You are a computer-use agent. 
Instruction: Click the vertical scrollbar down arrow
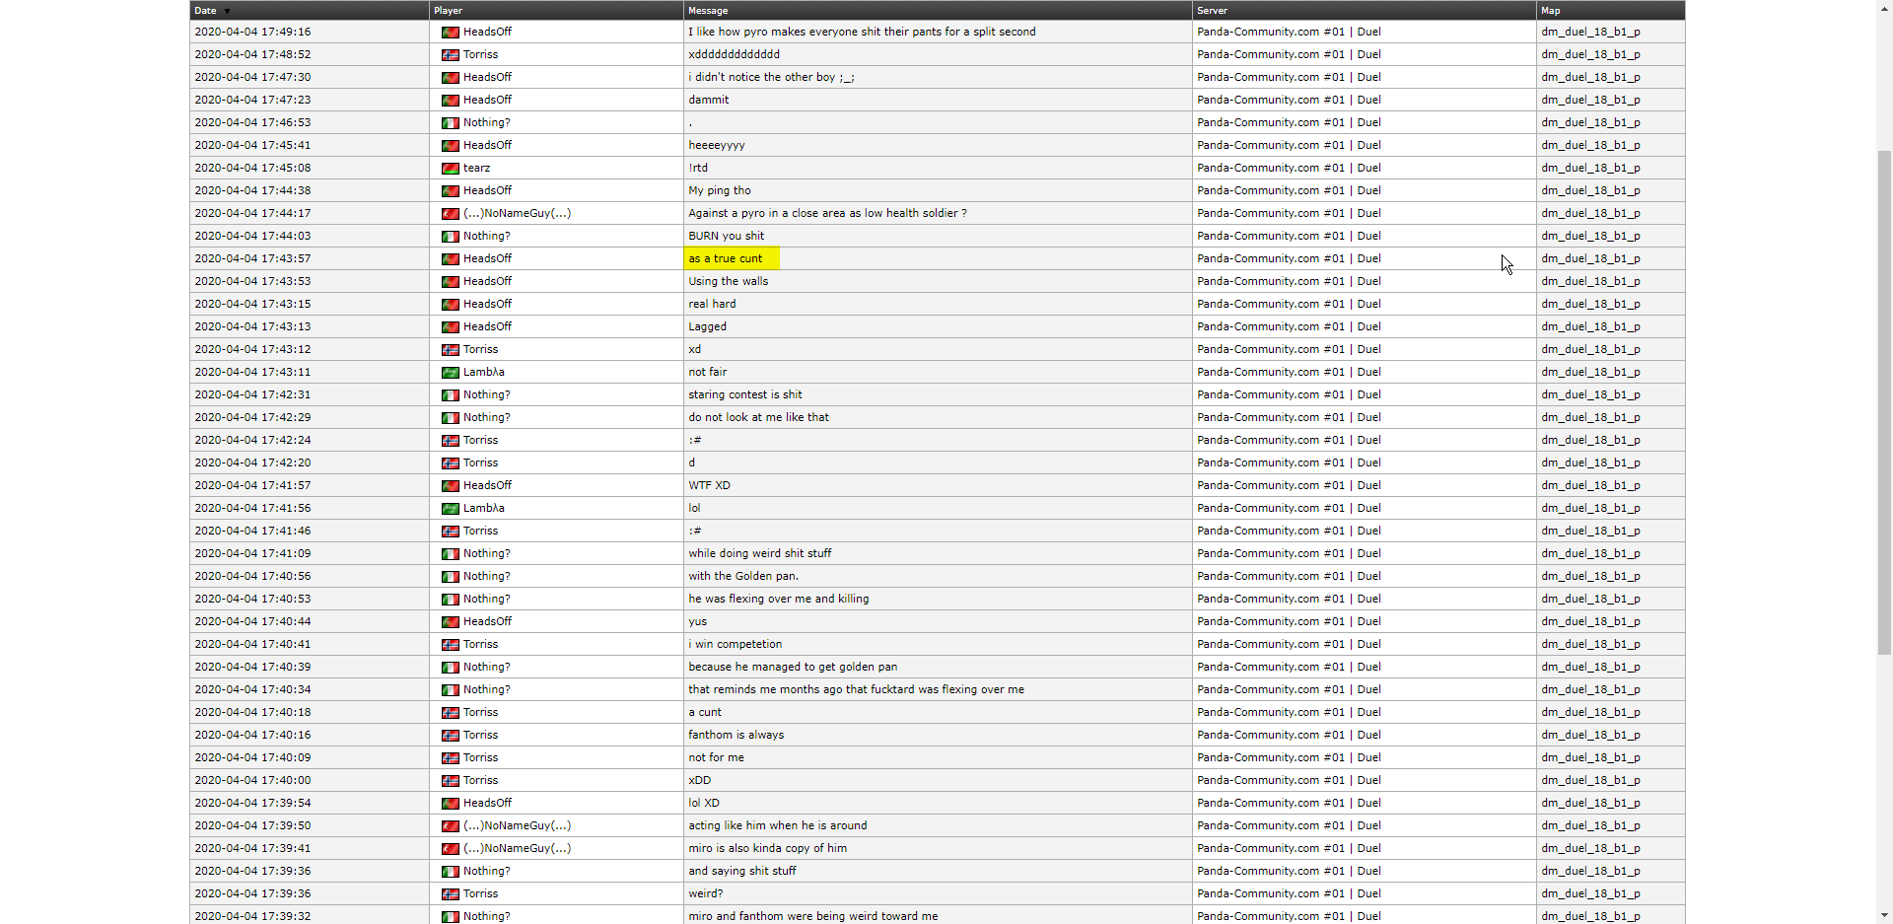(x=1884, y=915)
